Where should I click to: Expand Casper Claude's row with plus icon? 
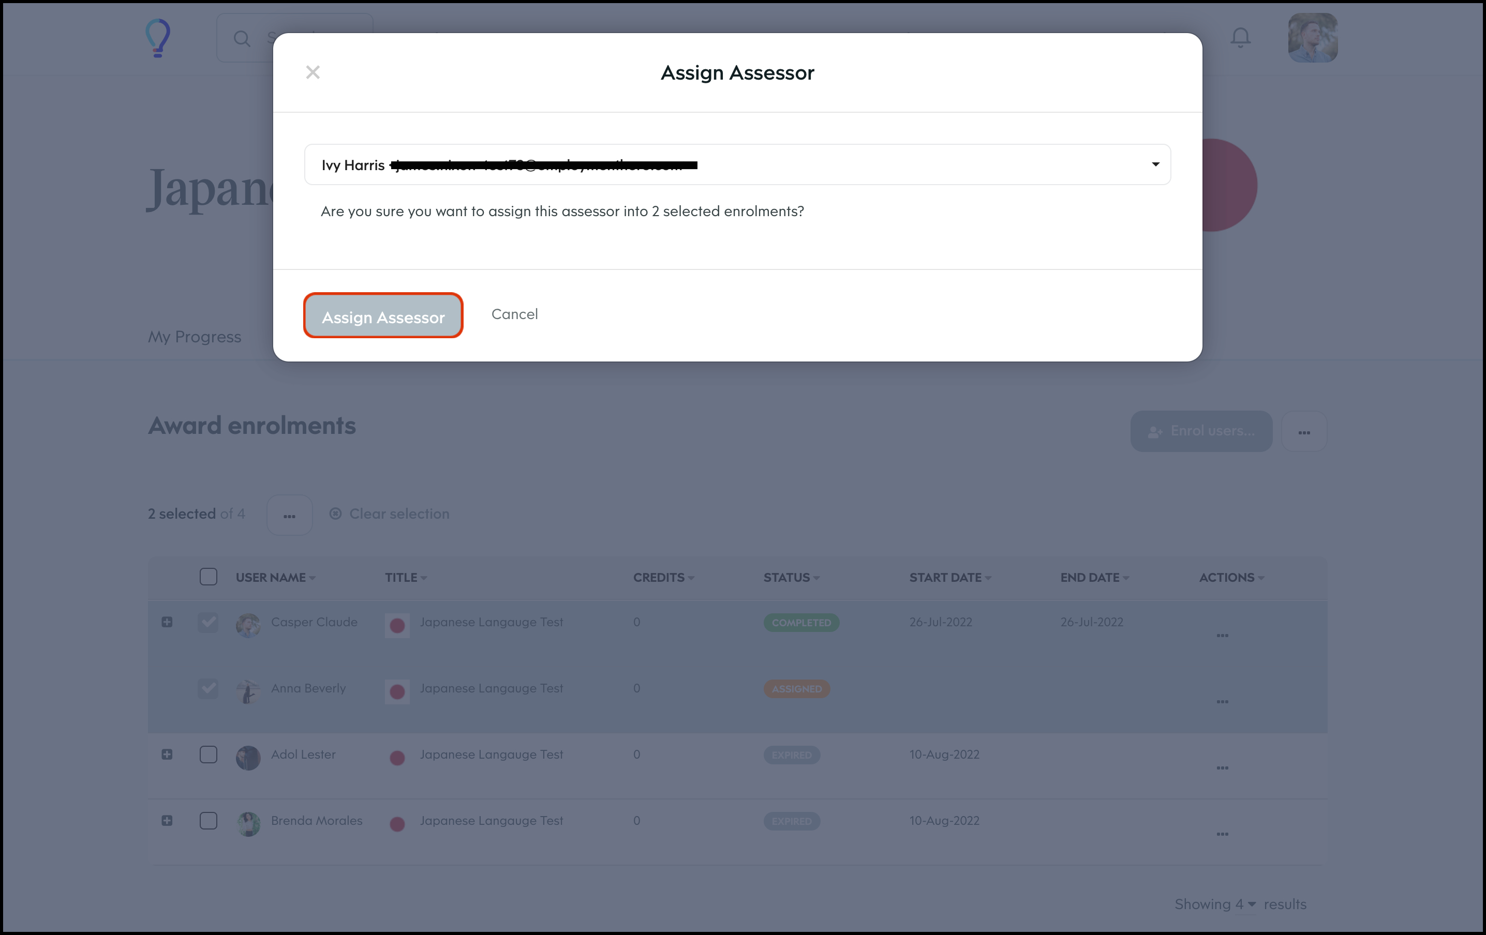tap(167, 622)
